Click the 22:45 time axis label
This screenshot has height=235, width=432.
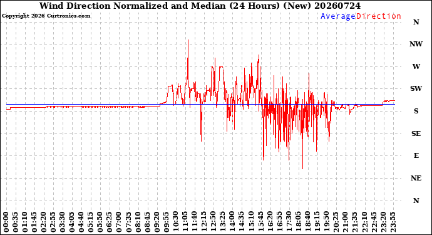pos(374,222)
